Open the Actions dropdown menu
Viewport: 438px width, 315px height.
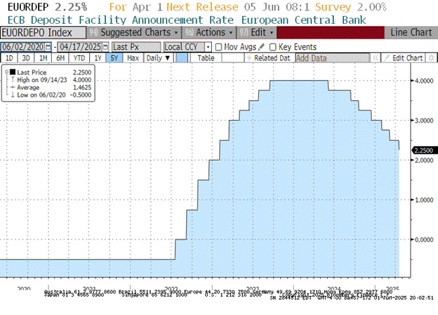tap(209, 33)
